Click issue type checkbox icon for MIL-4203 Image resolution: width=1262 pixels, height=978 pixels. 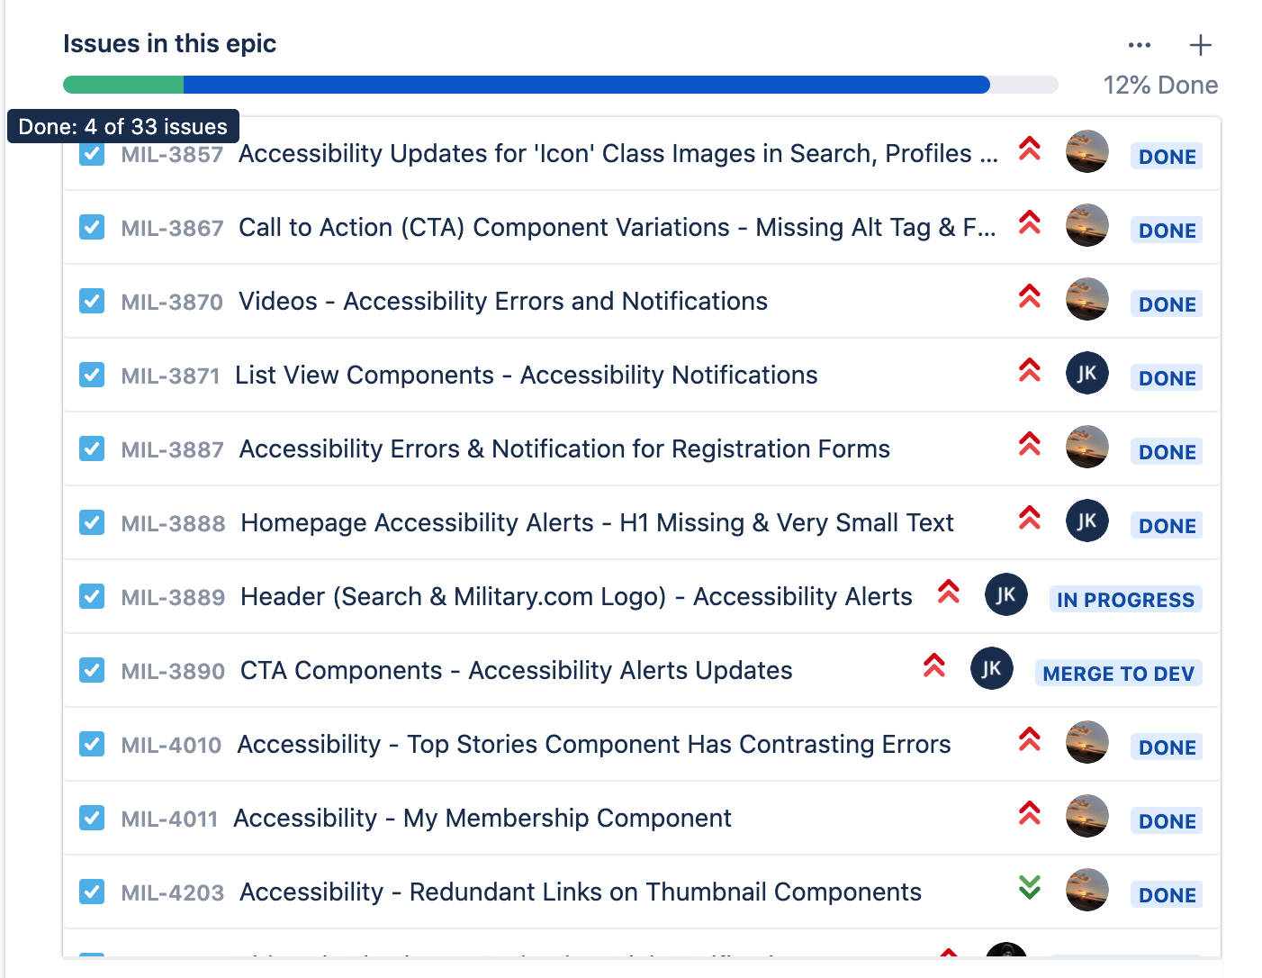point(92,892)
